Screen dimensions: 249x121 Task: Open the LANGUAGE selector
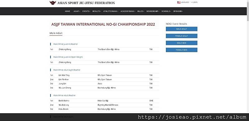[x=185, y=2]
